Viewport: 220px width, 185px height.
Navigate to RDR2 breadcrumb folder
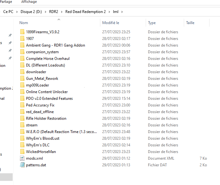[54, 12]
